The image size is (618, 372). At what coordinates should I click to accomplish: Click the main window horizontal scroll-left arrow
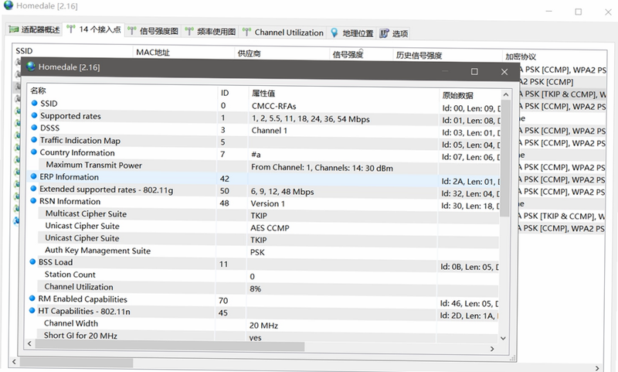click(14, 361)
